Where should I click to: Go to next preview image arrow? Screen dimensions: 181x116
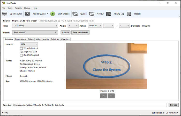tap(111, 96)
